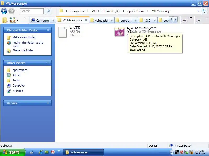
Task: Click WLMessenger taskbar button
Action: click(x=83, y=152)
